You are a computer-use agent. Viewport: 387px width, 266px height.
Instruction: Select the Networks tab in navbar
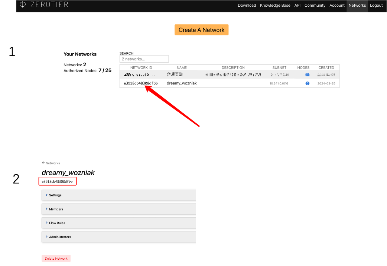357,6
